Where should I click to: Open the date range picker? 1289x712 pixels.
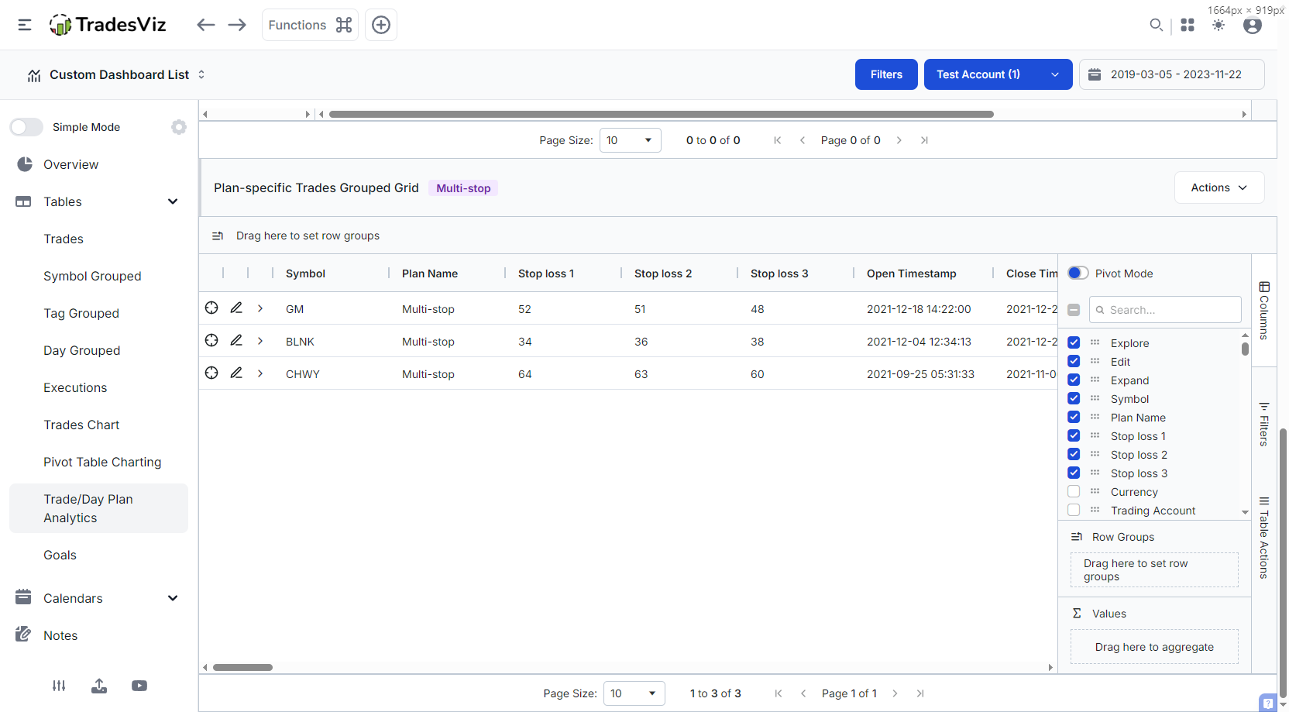[1172, 74]
